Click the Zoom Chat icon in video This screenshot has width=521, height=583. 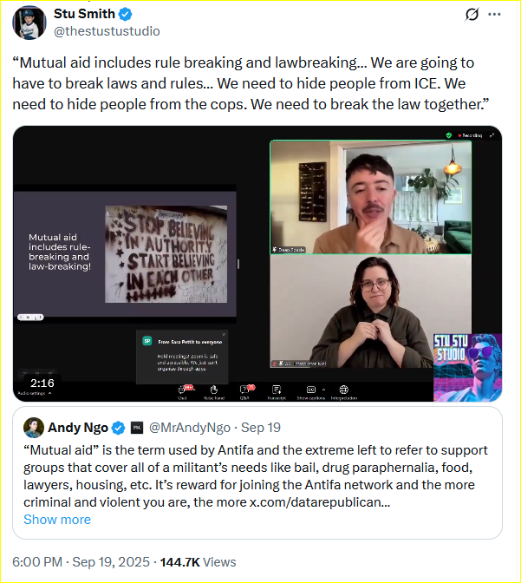point(182,390)
